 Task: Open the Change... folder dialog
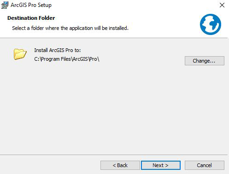coord(205,61)
